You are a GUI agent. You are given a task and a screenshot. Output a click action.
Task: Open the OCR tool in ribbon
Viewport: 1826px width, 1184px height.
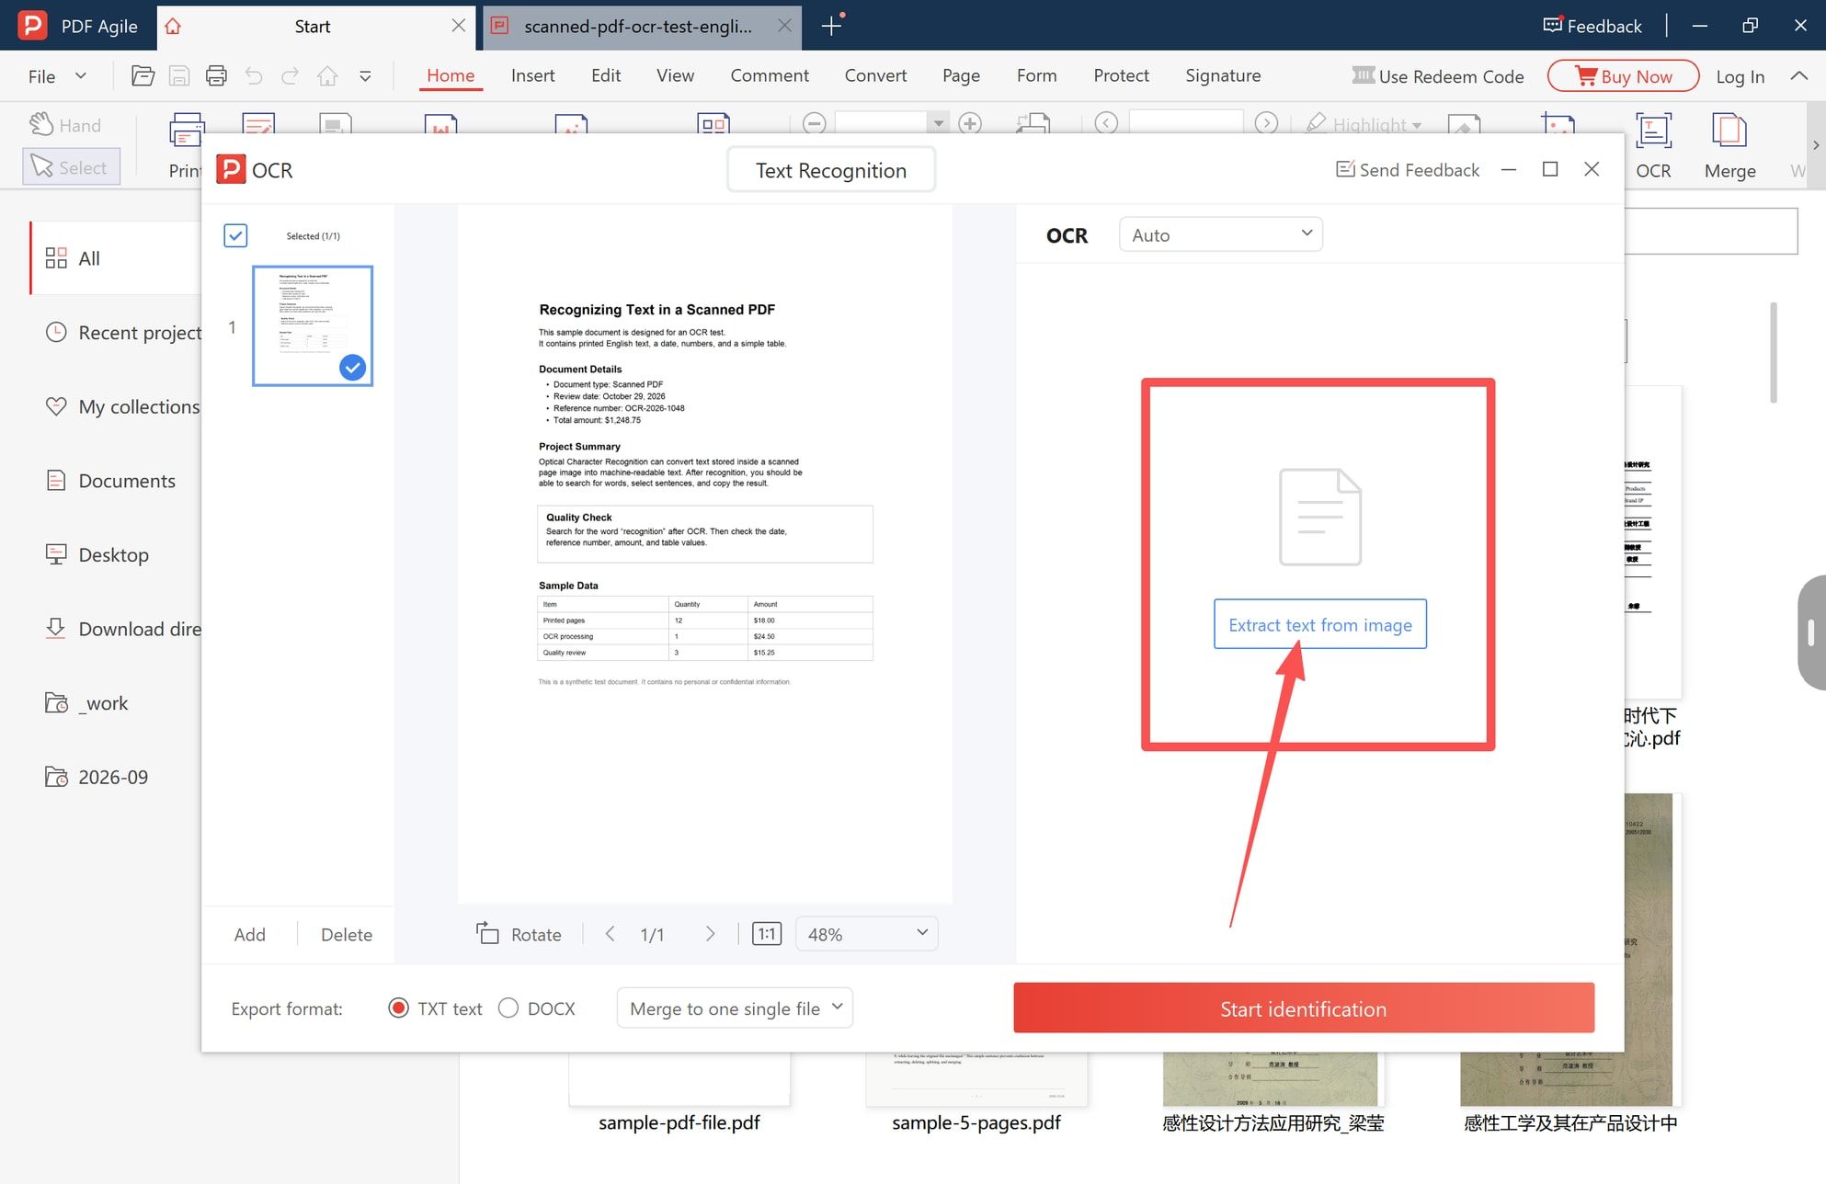pyautogui.click(x=1653, y=146)
